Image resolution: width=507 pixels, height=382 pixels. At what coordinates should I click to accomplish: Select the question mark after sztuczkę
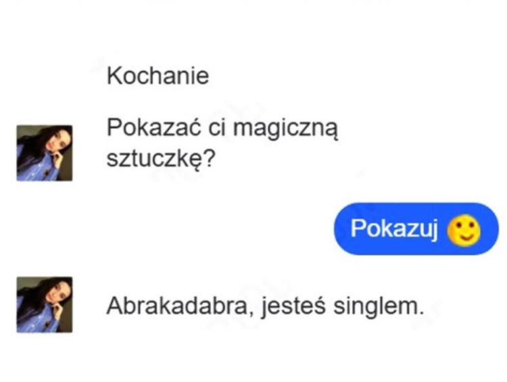pyautogui.click(x=210, y=158)
